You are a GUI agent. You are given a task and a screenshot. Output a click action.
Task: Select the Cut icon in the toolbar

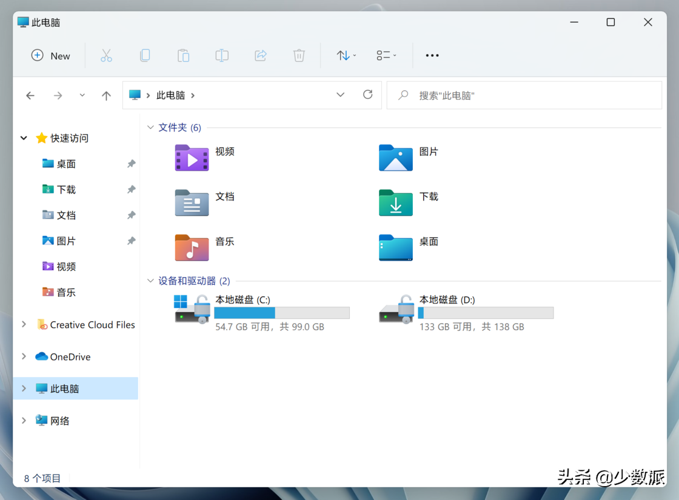(x=107, y=55)
